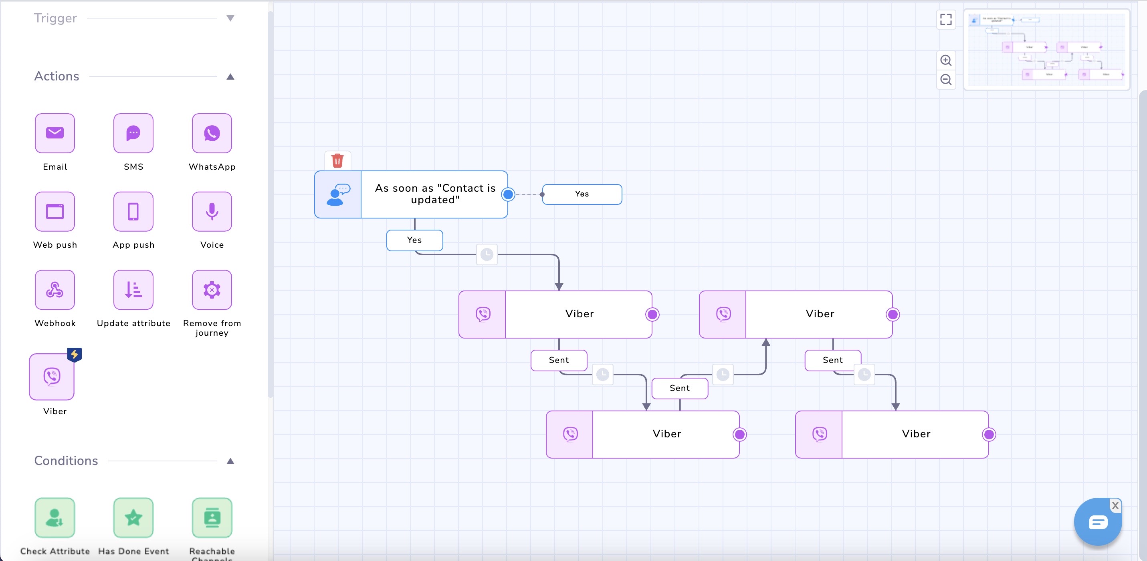Image resolution: width=1147 pixels, height=561 pixels.
Task: Select the Remove from journey icon
Action: [212, 290]
